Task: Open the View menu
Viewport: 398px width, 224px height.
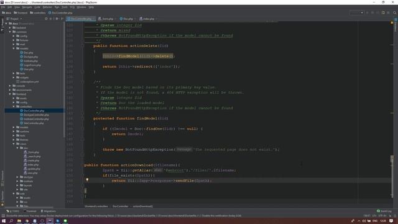Action: pos(17,7)
